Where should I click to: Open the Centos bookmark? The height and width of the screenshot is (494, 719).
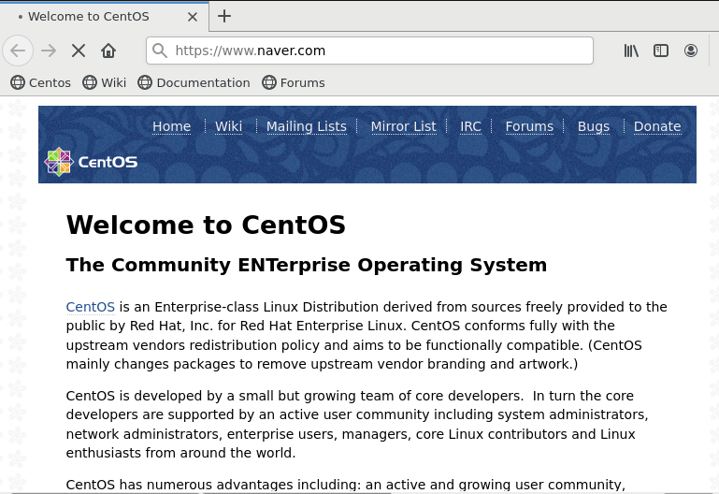tap(40, 82)
